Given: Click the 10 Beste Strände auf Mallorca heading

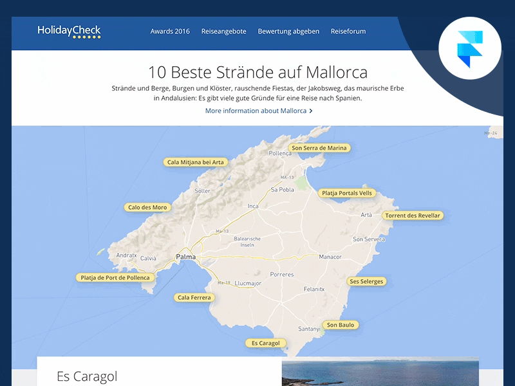Looking at the screenshot, I should (x=258, y=72).
